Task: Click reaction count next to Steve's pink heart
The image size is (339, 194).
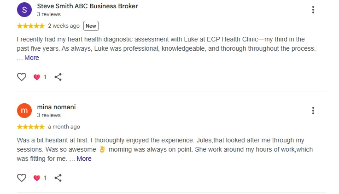Action: pyautogui.click(x=45, y=77)
